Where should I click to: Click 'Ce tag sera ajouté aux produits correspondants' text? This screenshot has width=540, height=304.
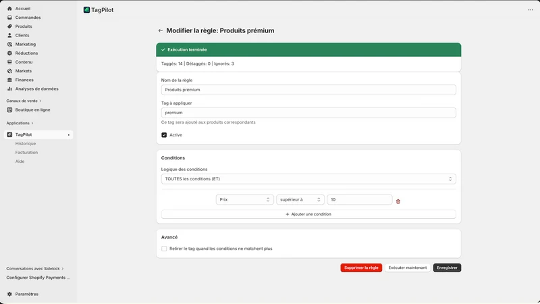pos(209,122)
